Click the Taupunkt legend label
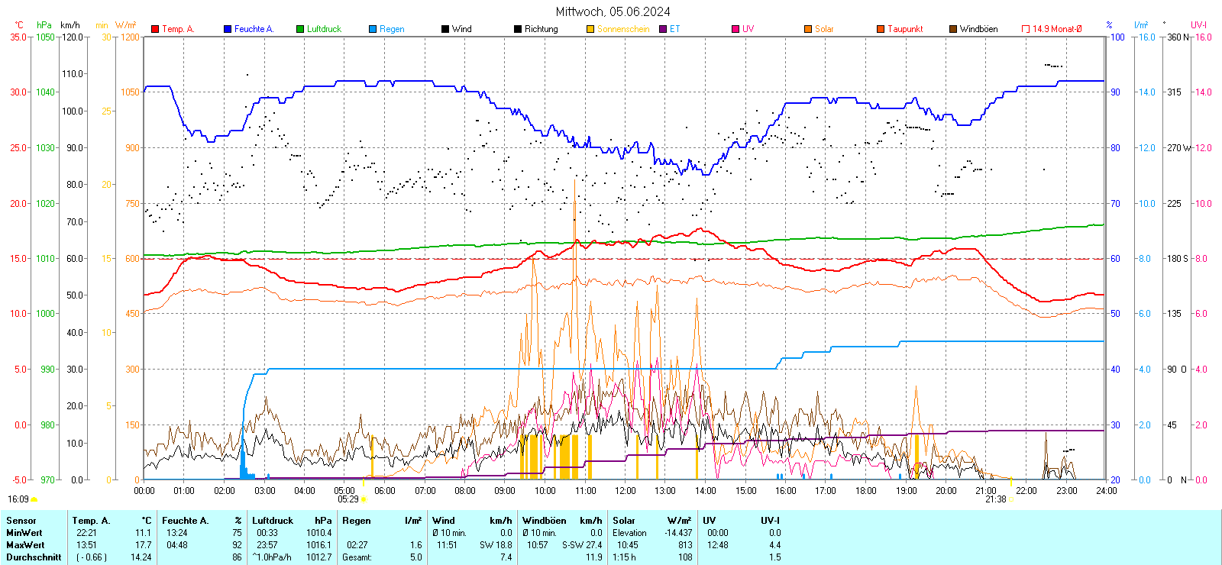The width and height of the screenshot is (1222, 565). tap(905, 29)
